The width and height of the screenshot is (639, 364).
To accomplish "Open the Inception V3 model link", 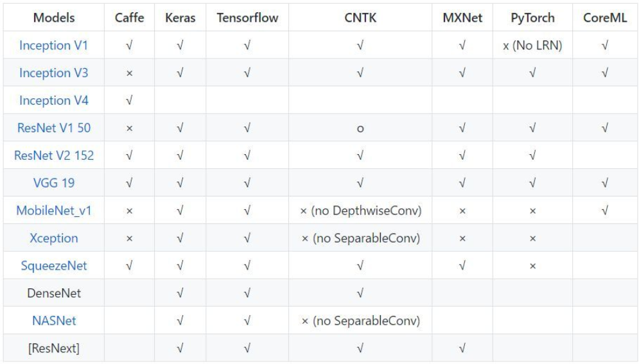I will tap(54, 73).
